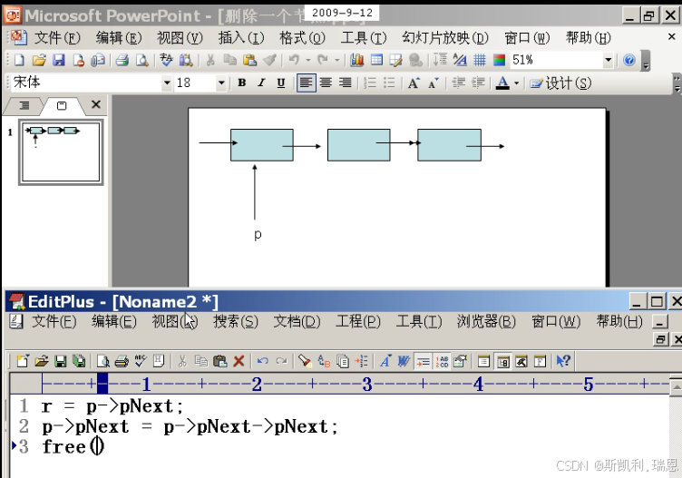Viewport: 682px width, 478px height.
Task: Click EditPlus vertical scrollbar up arrow
Action: pyautogui.click(x=676, y=386)
